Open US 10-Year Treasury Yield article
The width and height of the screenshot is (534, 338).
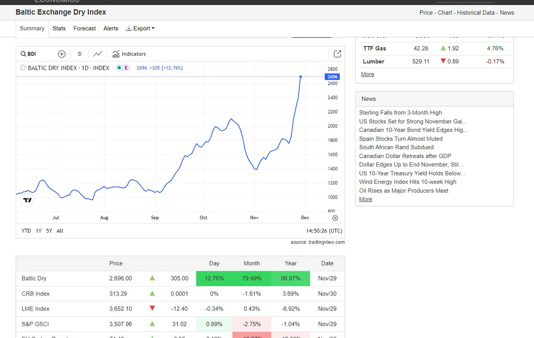[412, 173]
